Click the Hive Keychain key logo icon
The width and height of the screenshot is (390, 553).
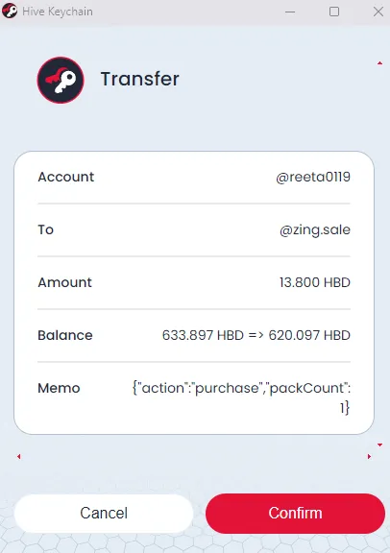tap(61, 80)
